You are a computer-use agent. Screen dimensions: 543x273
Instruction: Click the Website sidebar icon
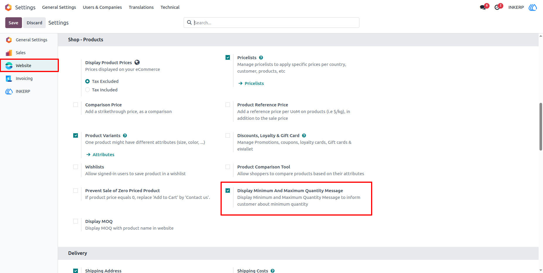coord(9,66)
